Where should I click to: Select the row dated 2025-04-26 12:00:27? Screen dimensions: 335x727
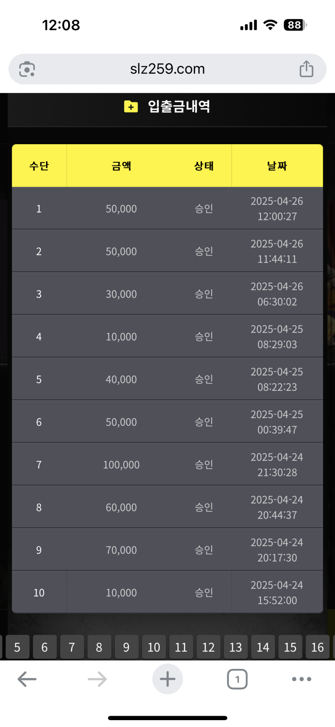[x=167, y=208]
